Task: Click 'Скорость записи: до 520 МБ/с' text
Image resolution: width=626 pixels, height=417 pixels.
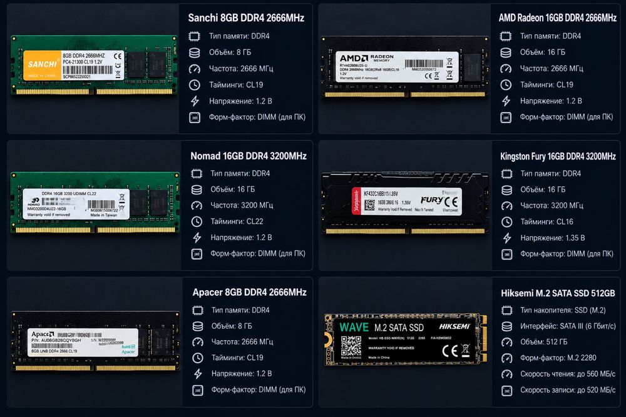Action: pyautogui.click(x=568, y=390)
